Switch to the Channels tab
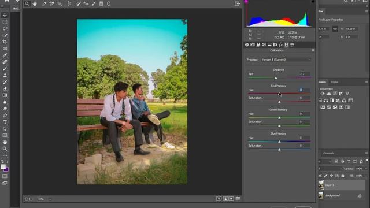Image resolution: width=370 pixels, height=208 pixels. [328, 153]
